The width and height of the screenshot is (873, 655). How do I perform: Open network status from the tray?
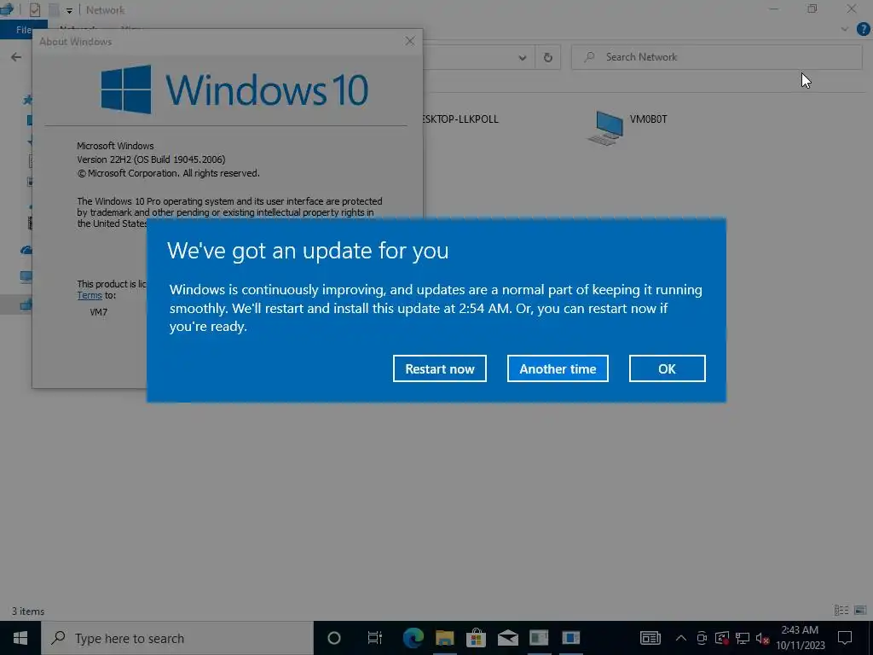[743, 638]
